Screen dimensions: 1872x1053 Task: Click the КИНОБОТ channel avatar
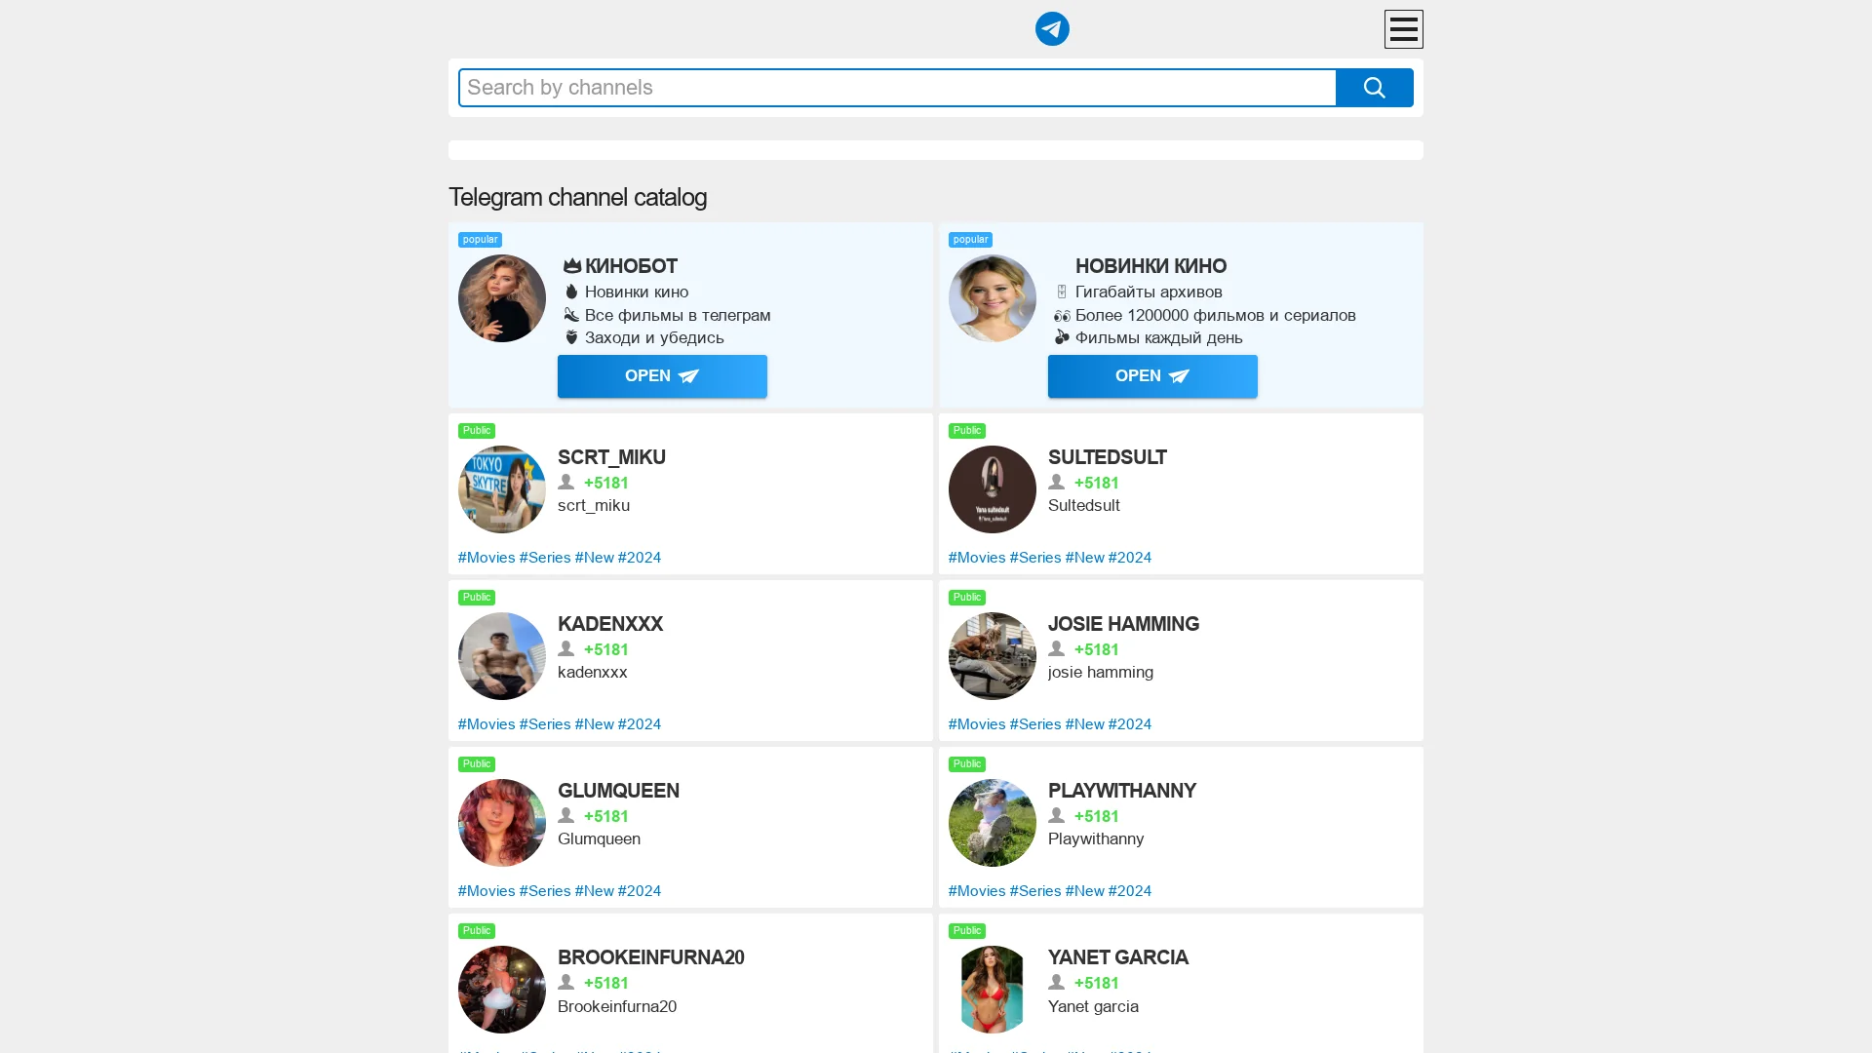pyautogui.click(x=502, y=298)
